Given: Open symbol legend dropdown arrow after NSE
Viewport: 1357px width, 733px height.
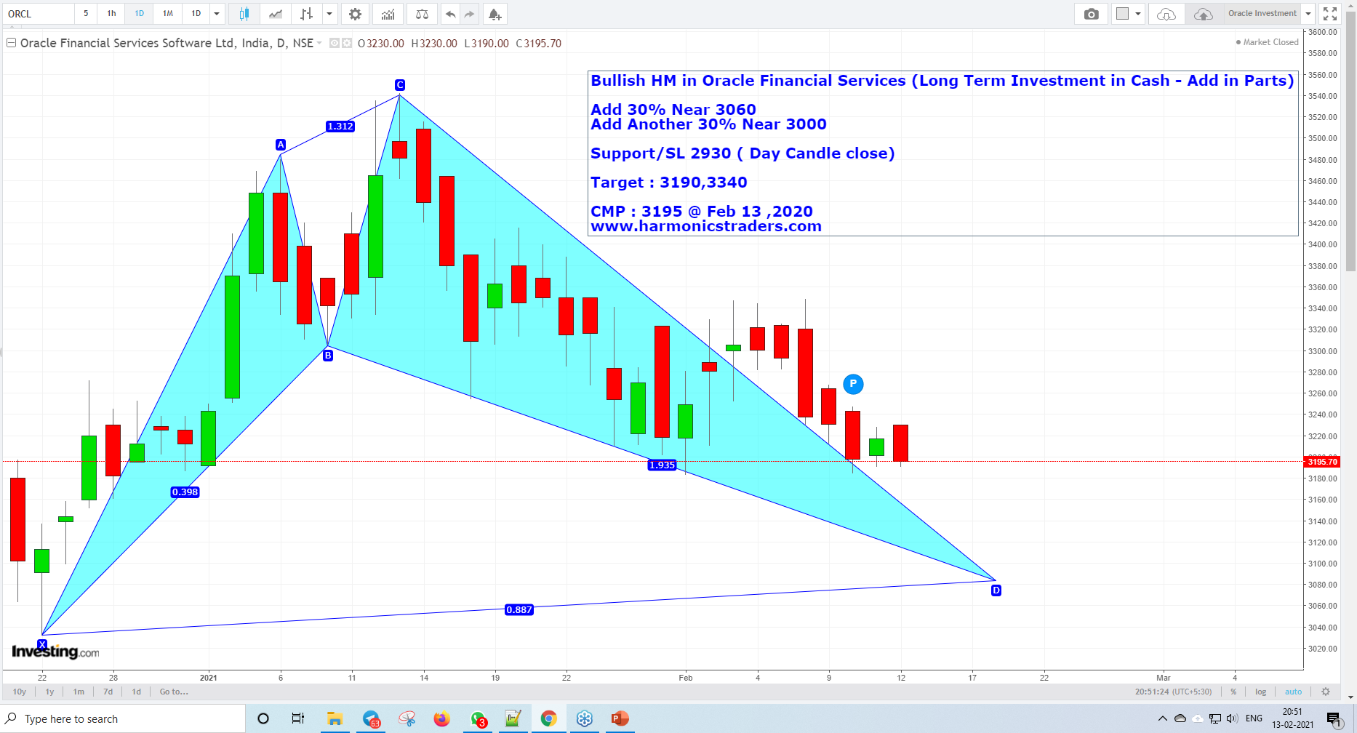Looking at the screenshot, I should tap(319, 43).
